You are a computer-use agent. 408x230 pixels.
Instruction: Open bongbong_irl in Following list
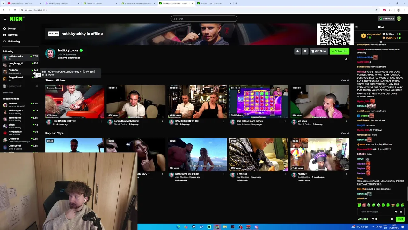pyautogui.click(x=20, y=65)
